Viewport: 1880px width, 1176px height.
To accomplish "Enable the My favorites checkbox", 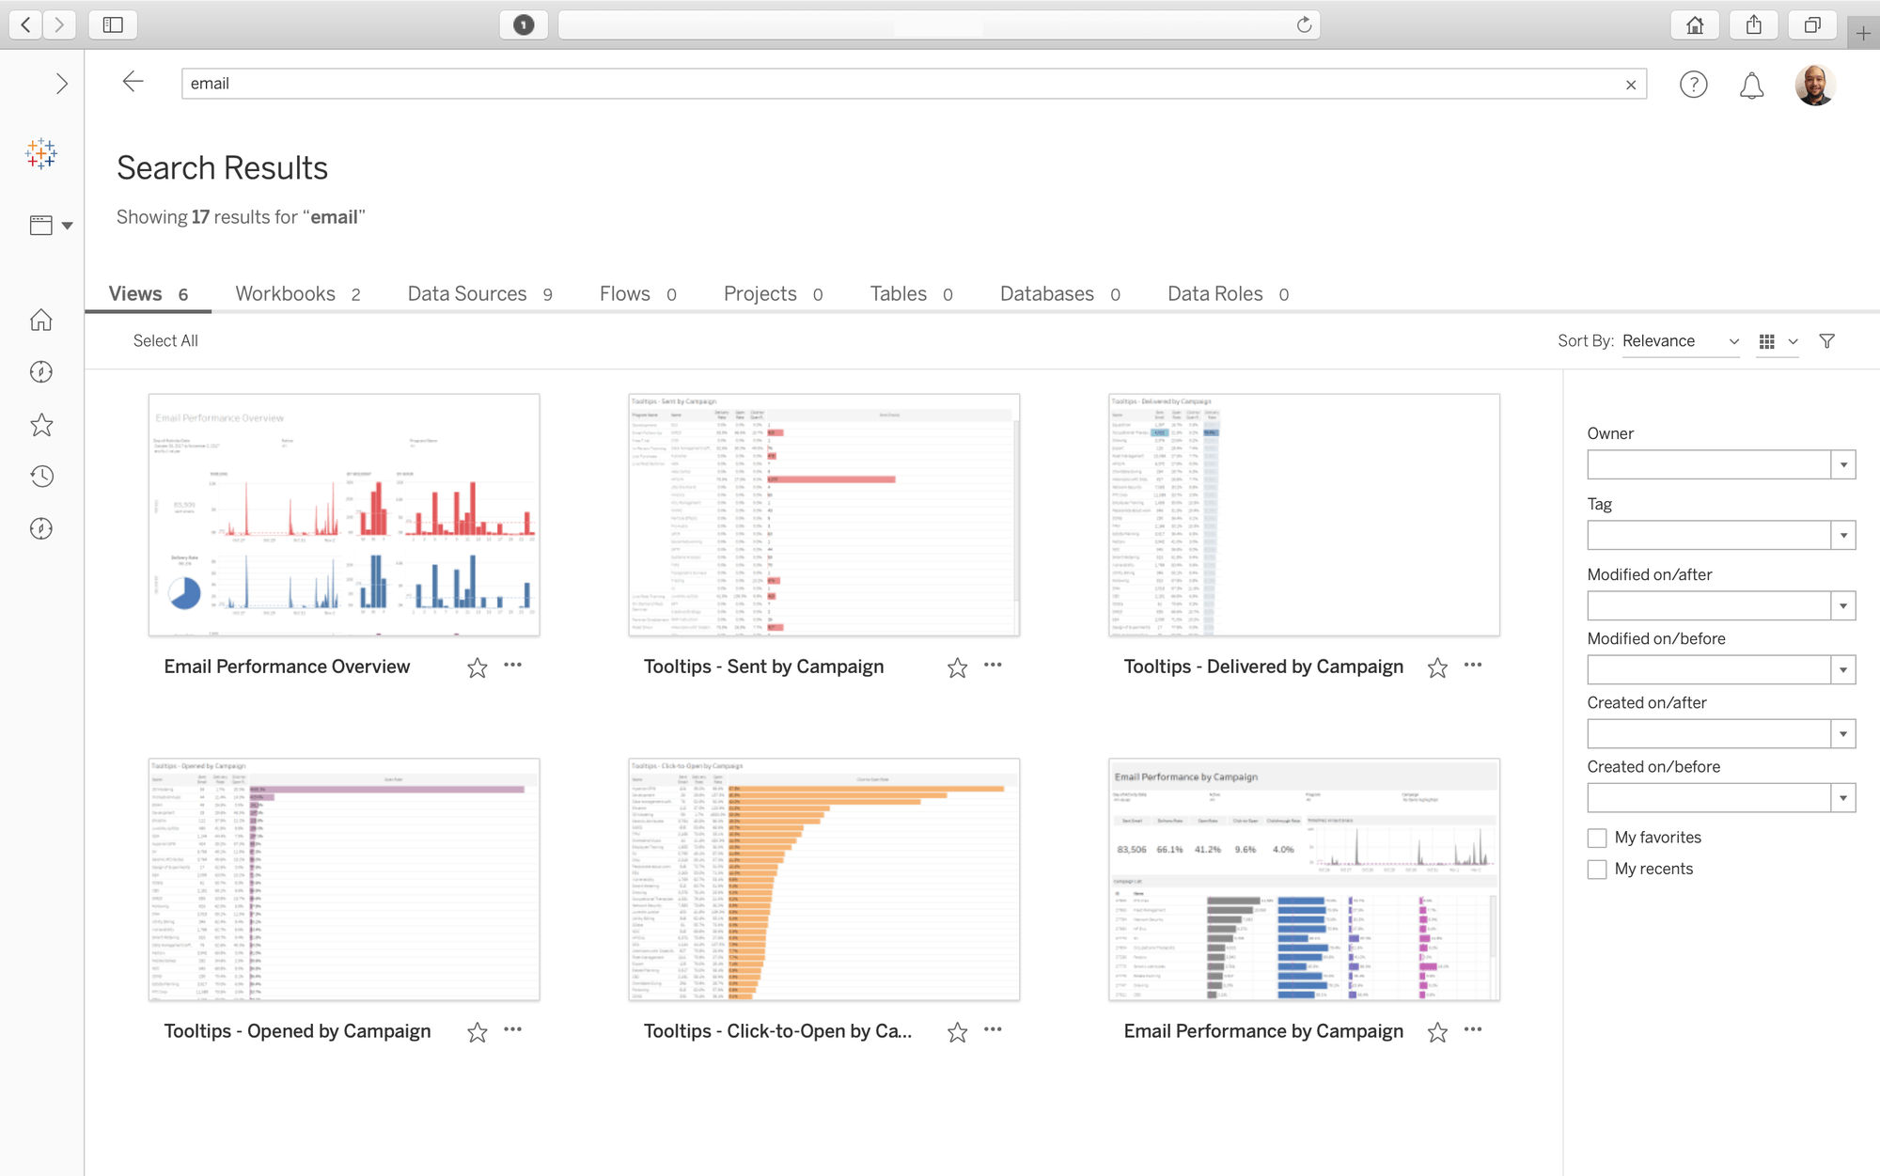I will (1597, 838).
